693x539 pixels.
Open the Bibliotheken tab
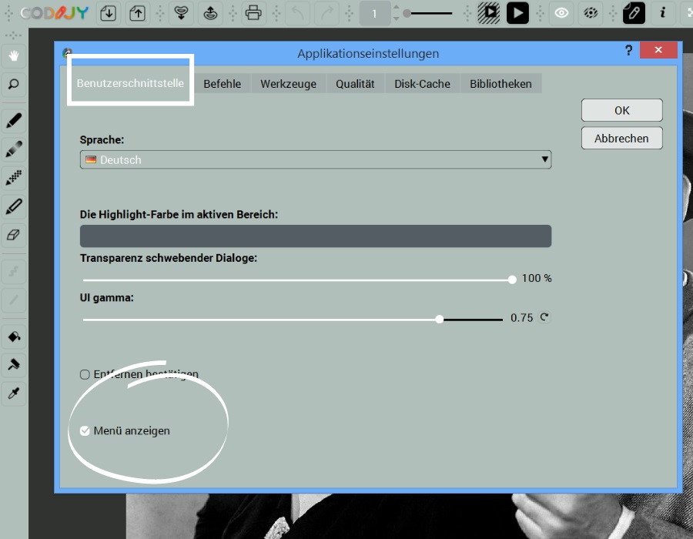500,83
